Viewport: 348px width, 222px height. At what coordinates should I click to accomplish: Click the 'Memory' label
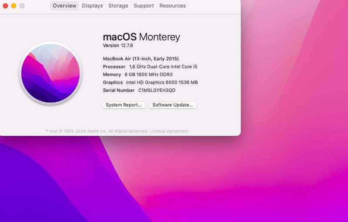[112, 74]
